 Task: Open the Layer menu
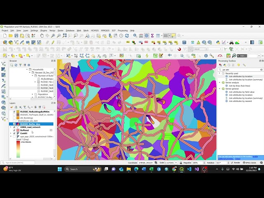pyautogui.click(x=26, y=31)
